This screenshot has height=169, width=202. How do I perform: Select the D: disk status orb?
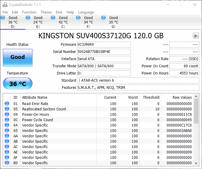(x=3, y=18)
